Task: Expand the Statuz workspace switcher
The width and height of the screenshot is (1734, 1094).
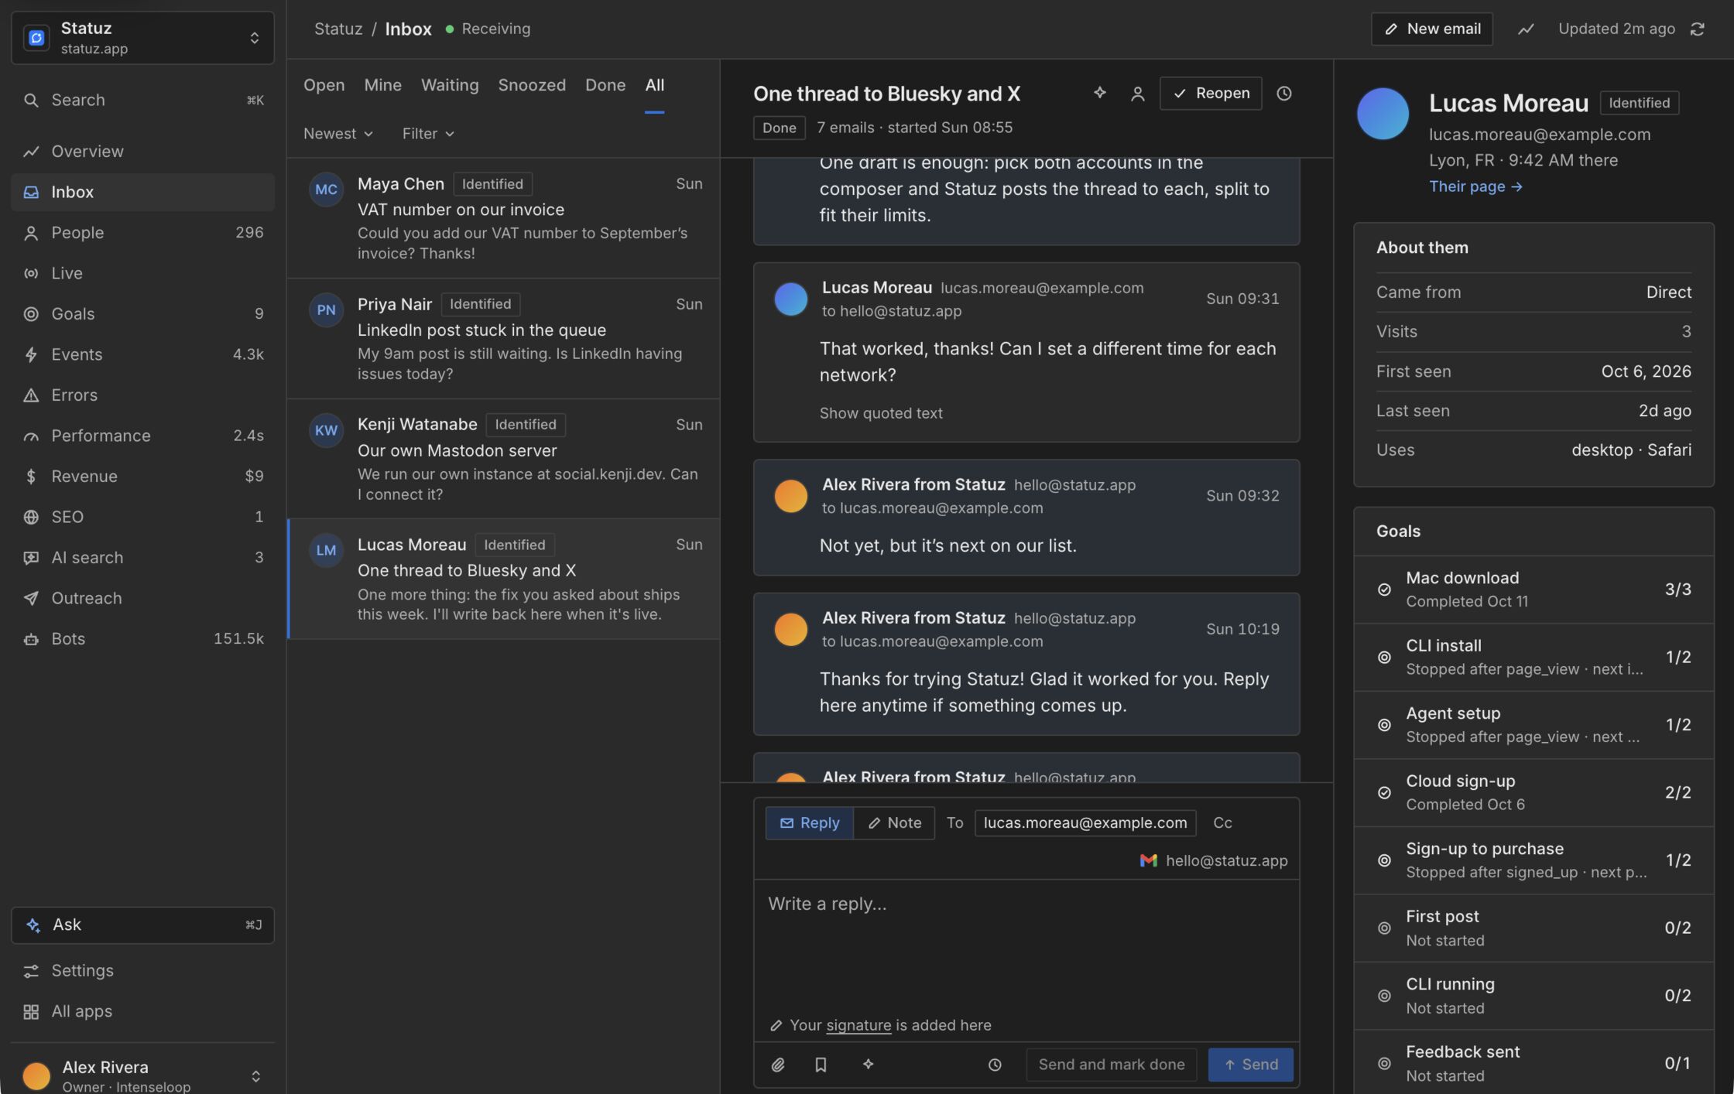Action: (x=143, y=38)
